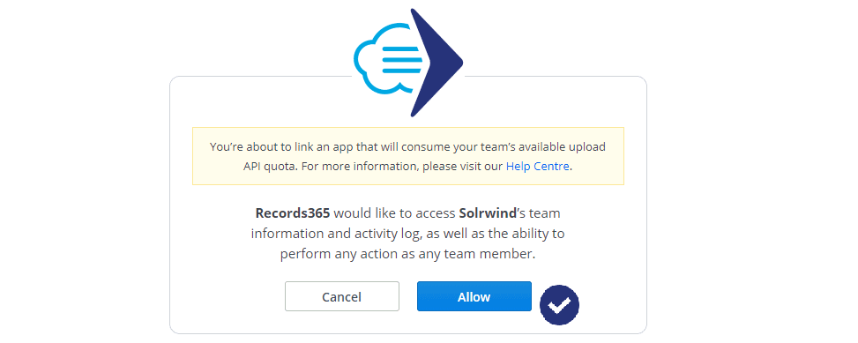The image size is (858, 343).
Task: Open the Help Centre link
Action: 537,167
